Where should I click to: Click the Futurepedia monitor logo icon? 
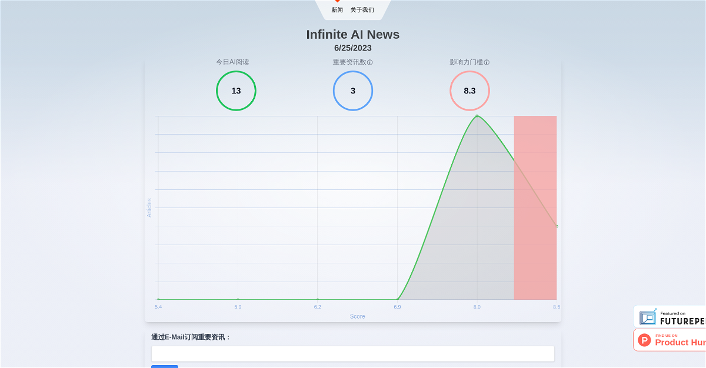point(648,317)
